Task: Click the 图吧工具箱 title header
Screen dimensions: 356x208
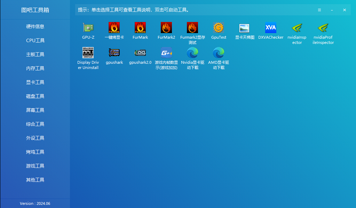Action: tap(35, 10)
